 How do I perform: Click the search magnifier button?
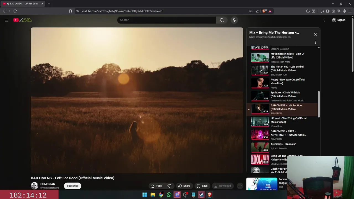tap(222, 20)
